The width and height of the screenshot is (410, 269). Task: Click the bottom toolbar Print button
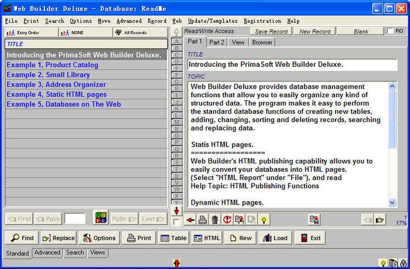(139, 238)
